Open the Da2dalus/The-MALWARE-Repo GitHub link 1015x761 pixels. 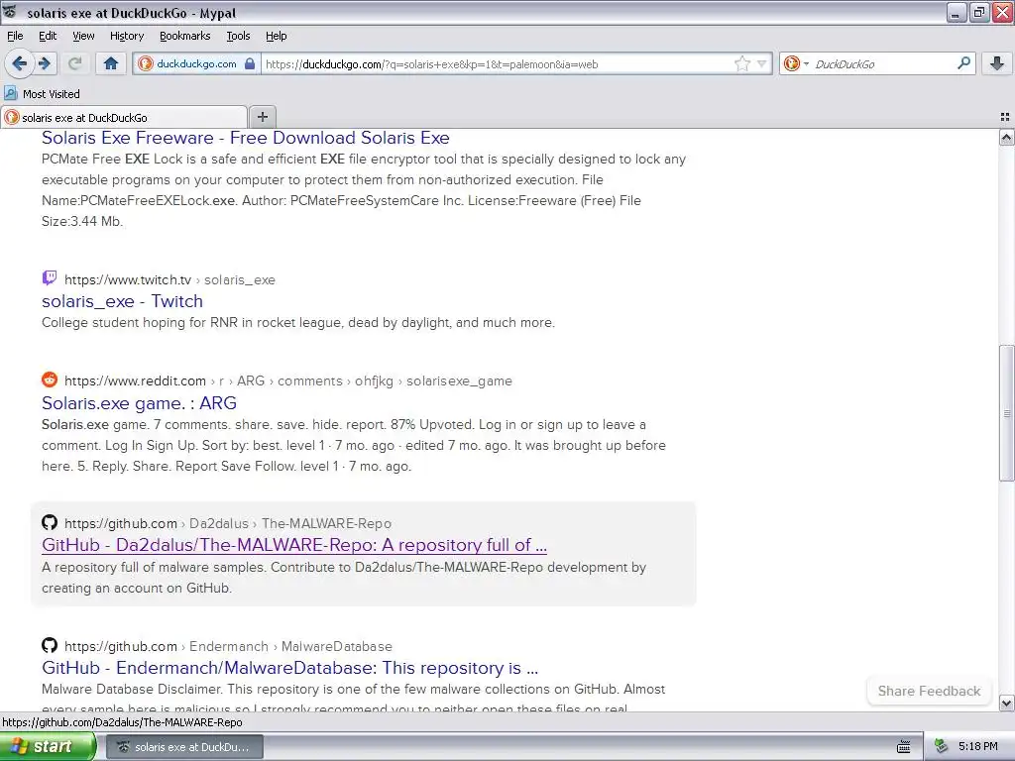tap(293, 545)
